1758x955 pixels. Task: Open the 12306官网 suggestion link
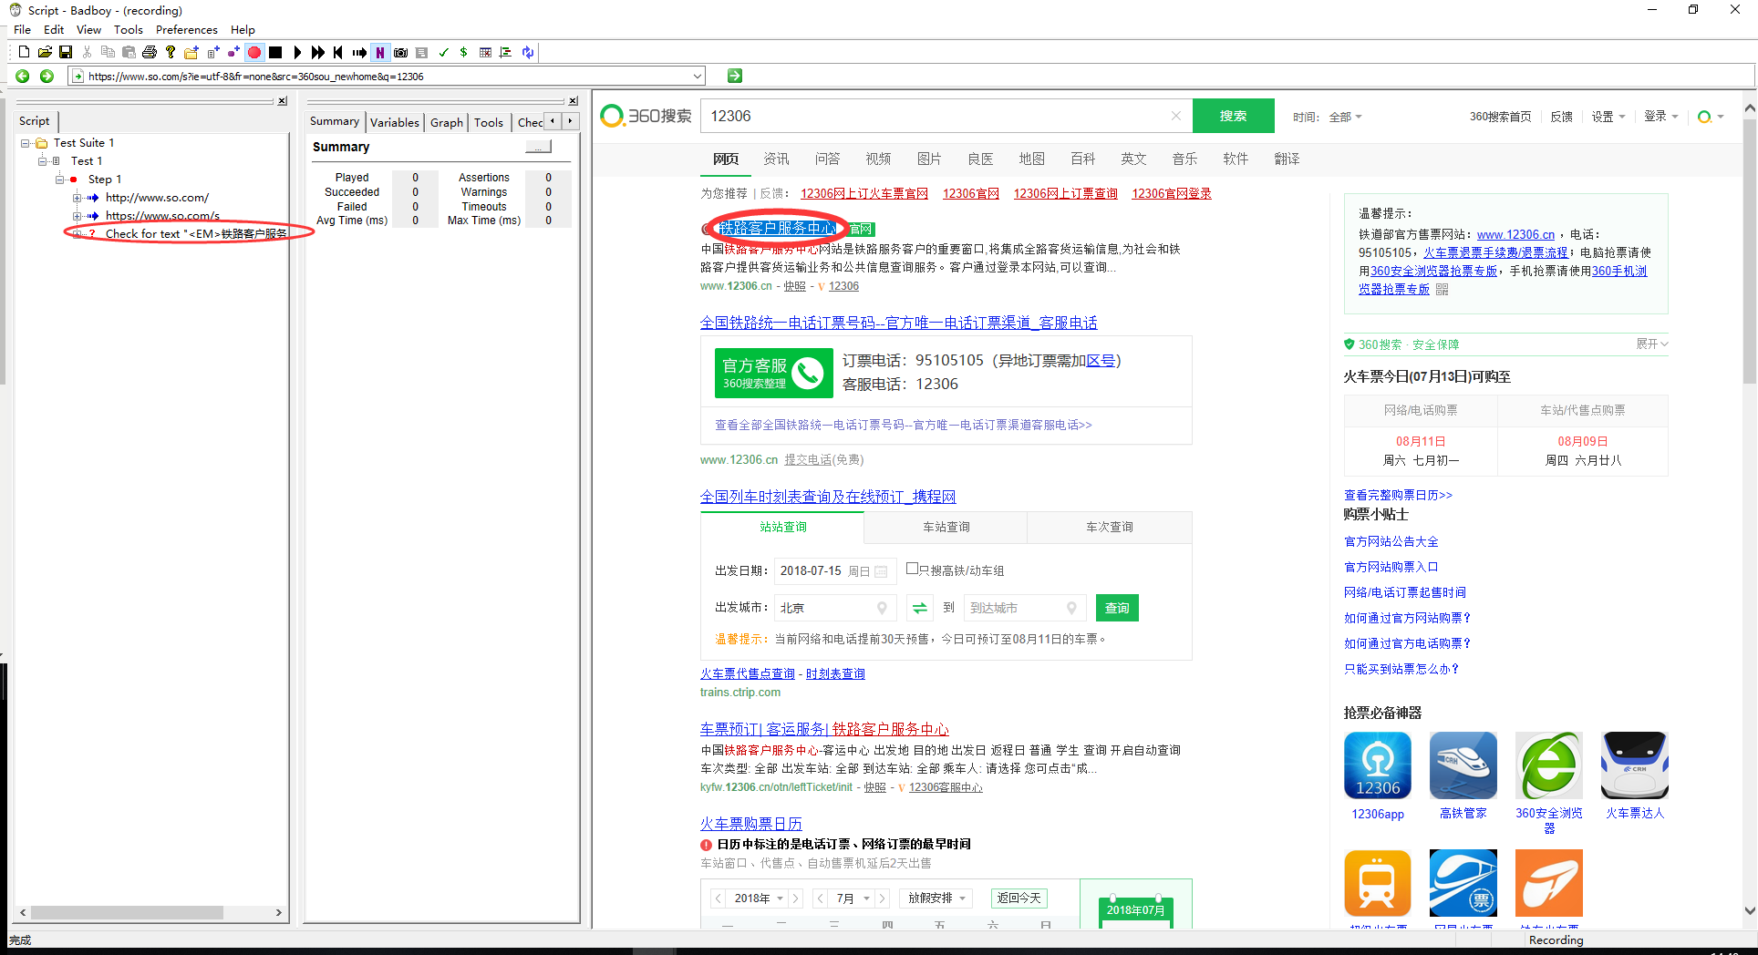coord(971,193)
